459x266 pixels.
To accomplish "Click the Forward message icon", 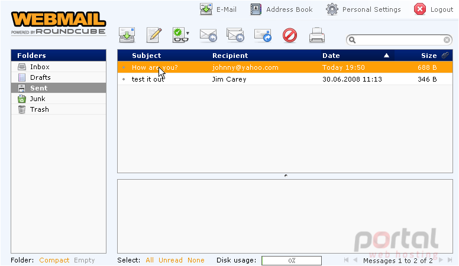I will coord(263,35).
